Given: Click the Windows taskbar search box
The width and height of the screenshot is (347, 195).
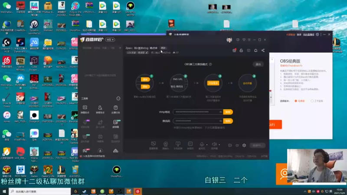Looking at the screenshot, I should 40,192.
